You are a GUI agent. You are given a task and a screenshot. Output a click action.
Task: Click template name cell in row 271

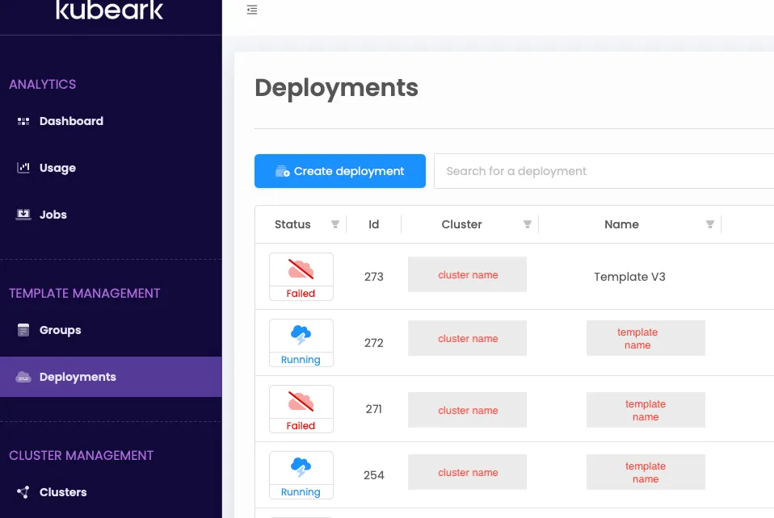[646, 410]
